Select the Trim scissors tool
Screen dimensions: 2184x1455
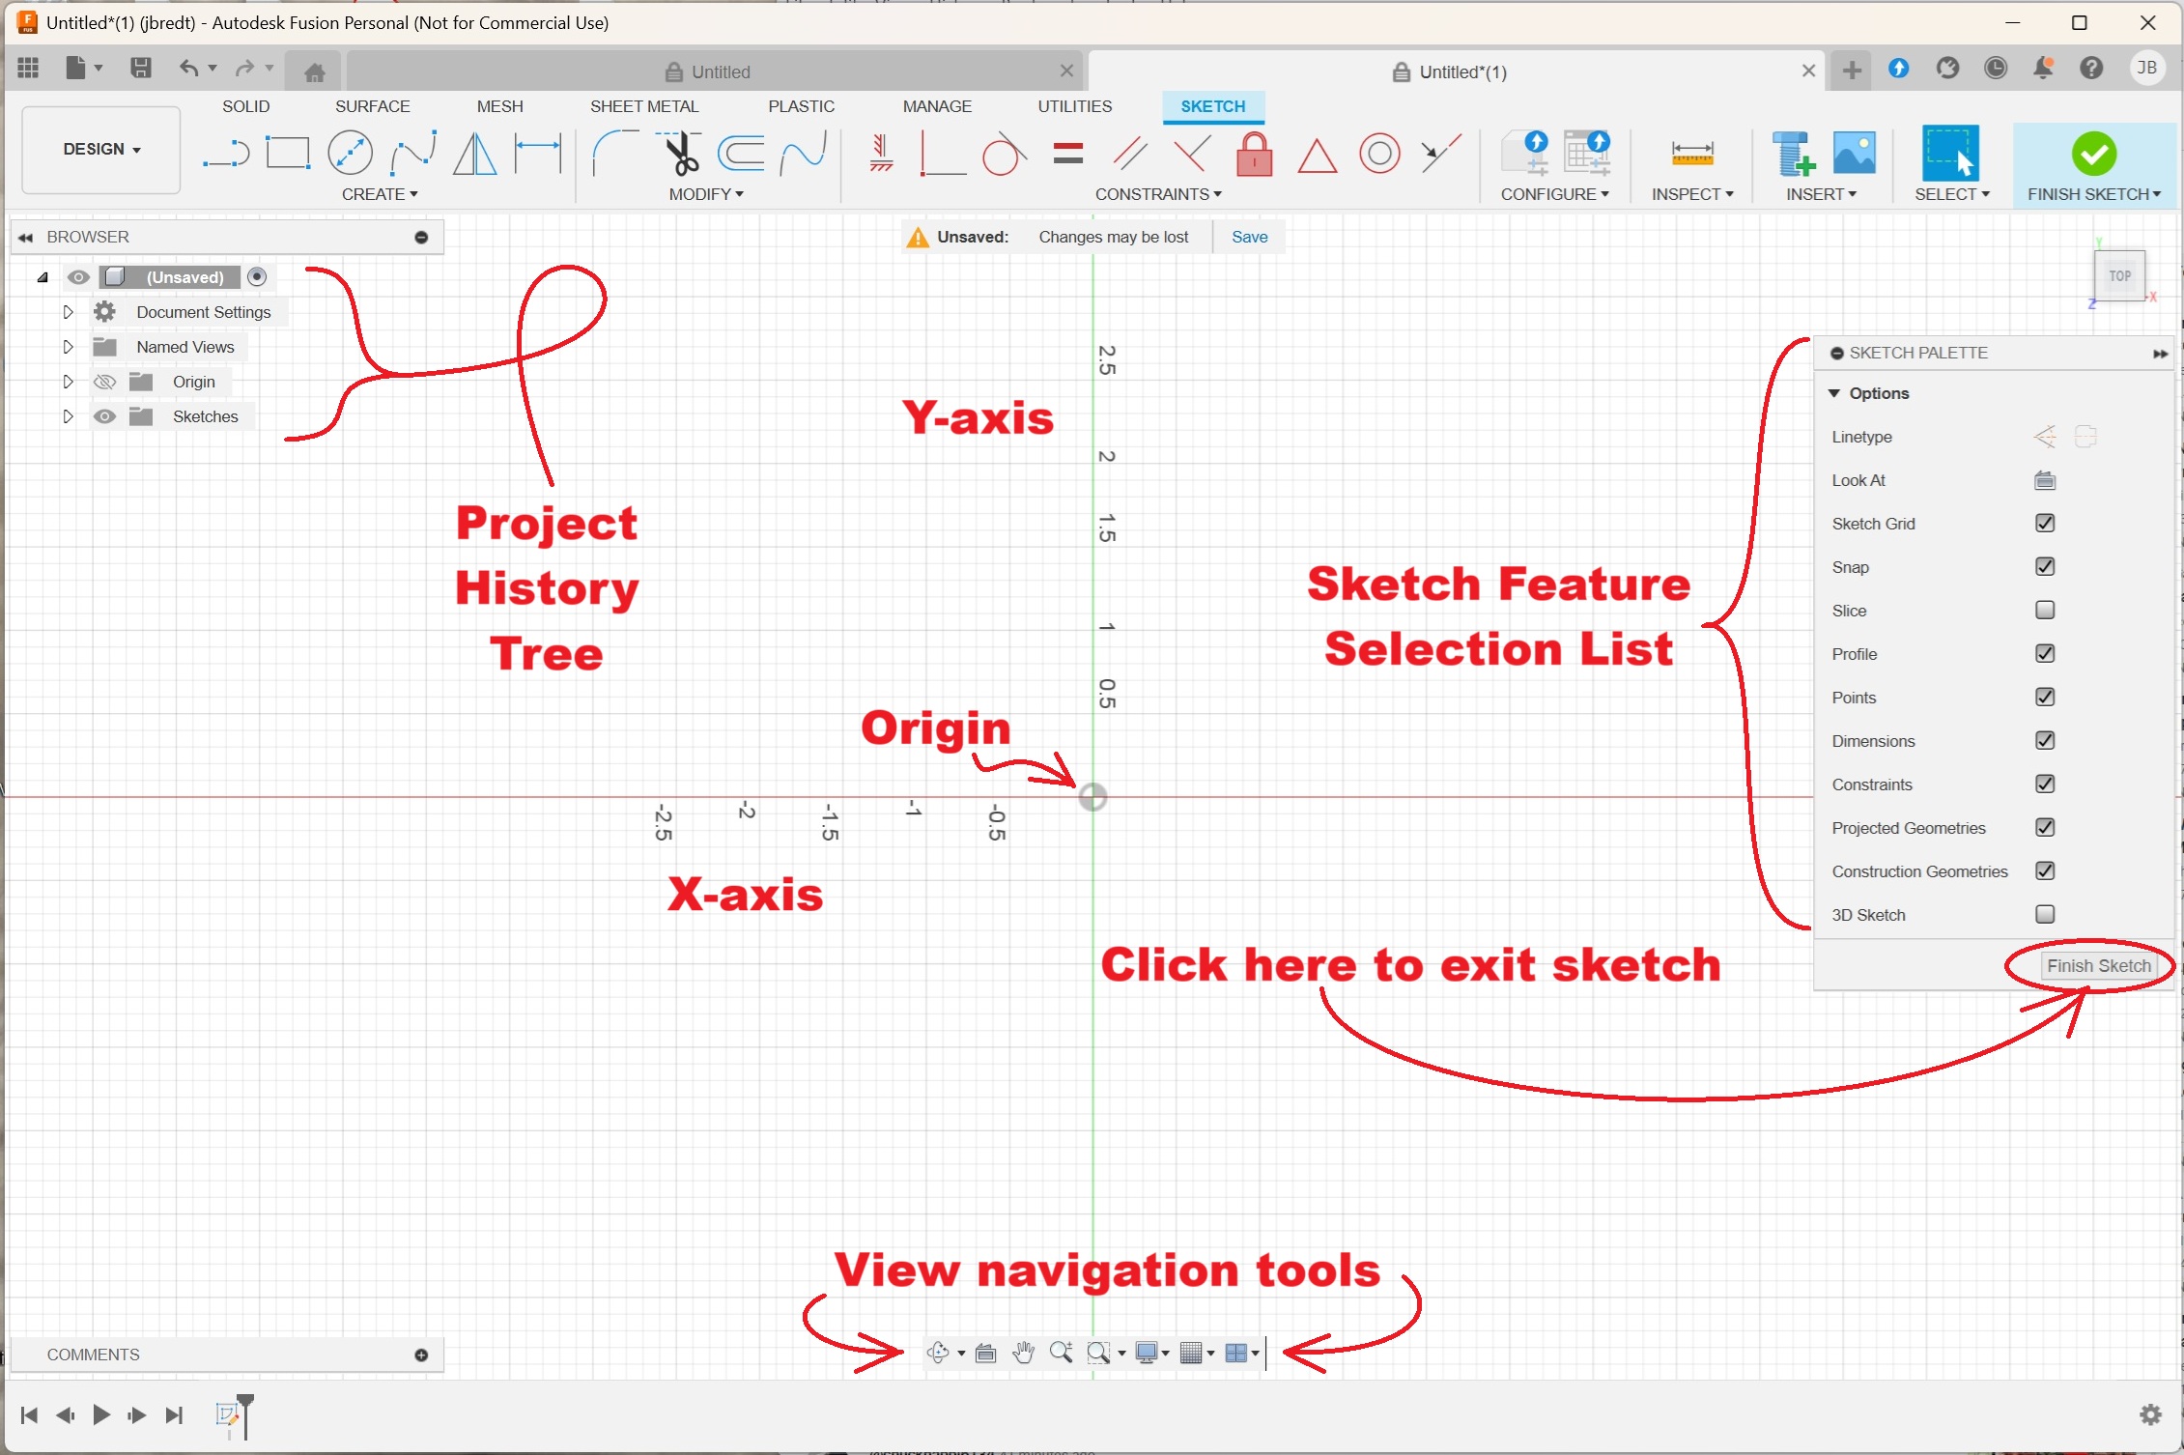pyautogui.click(x=681, y=154)
